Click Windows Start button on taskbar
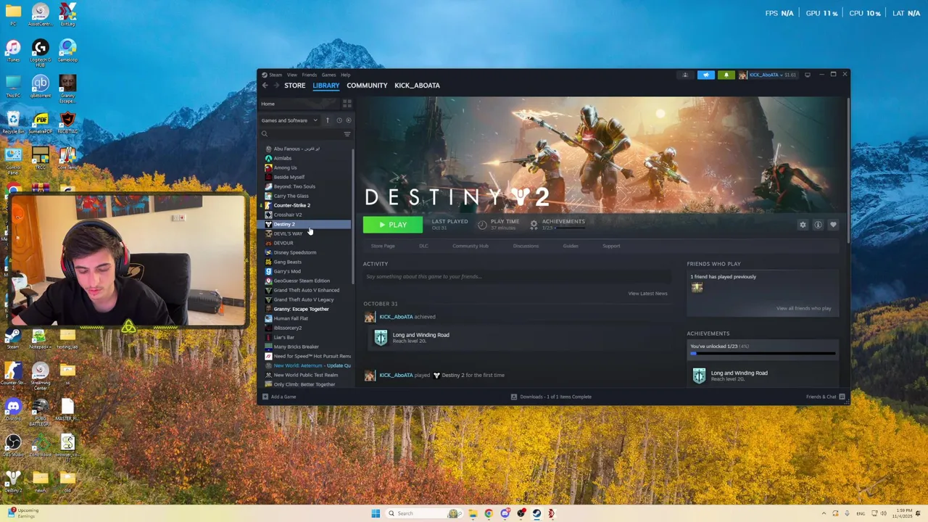This screenshot has height=522, width=928. click(x=376, y=513)
